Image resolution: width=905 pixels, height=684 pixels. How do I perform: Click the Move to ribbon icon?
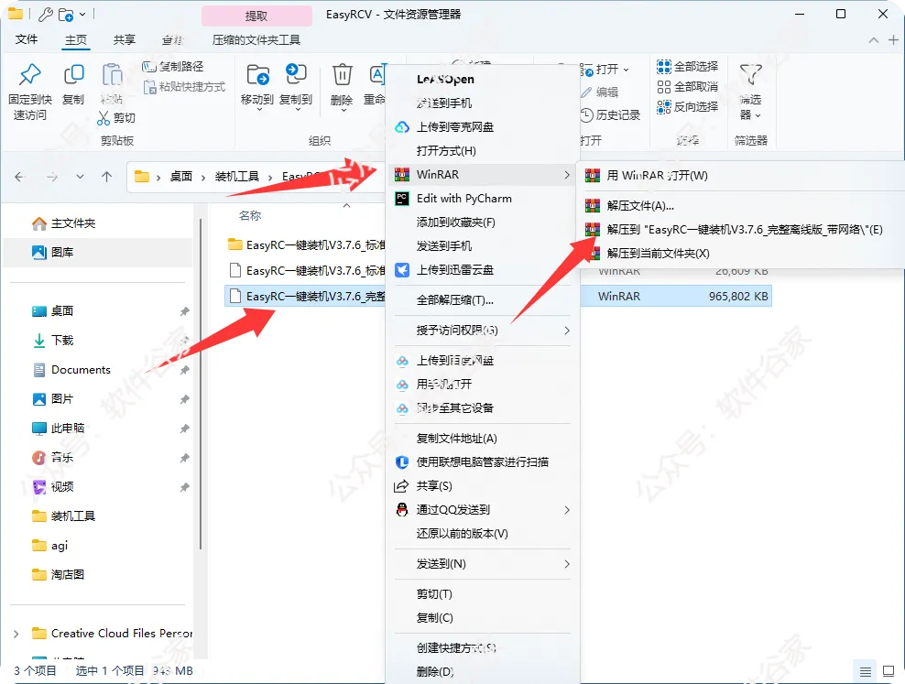pos(257,75)
